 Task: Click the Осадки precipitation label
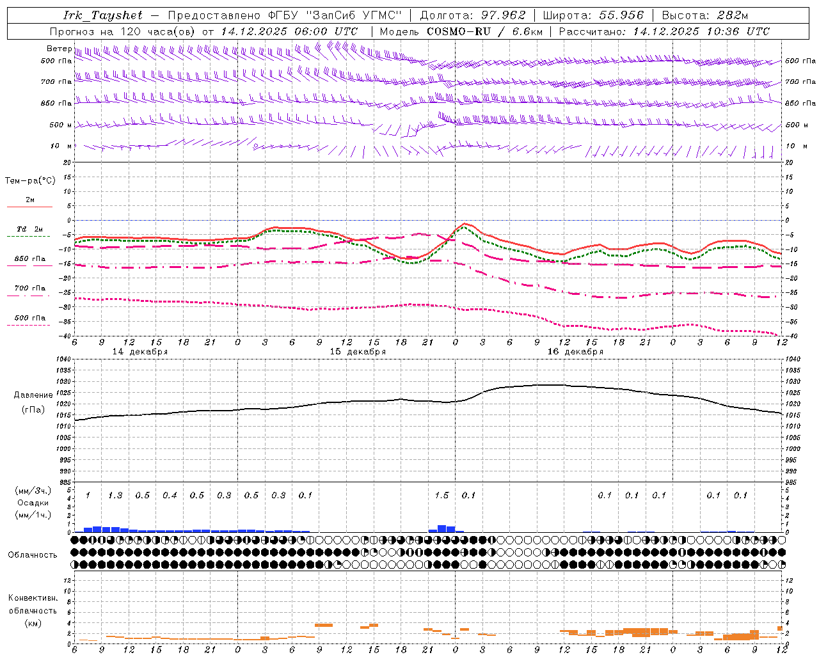click(33, 503)
